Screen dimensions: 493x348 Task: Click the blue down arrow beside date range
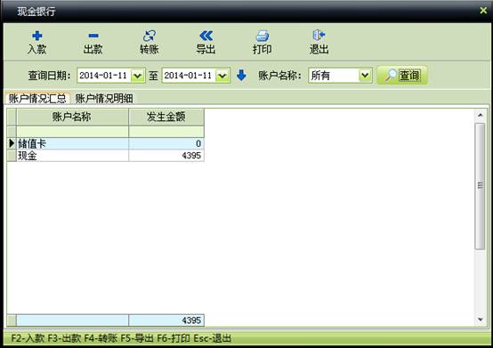(241, 76)
